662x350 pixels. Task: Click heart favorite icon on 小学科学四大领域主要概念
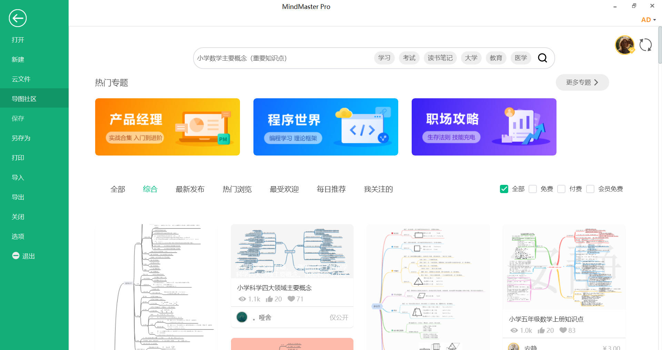tap(291, 299)
